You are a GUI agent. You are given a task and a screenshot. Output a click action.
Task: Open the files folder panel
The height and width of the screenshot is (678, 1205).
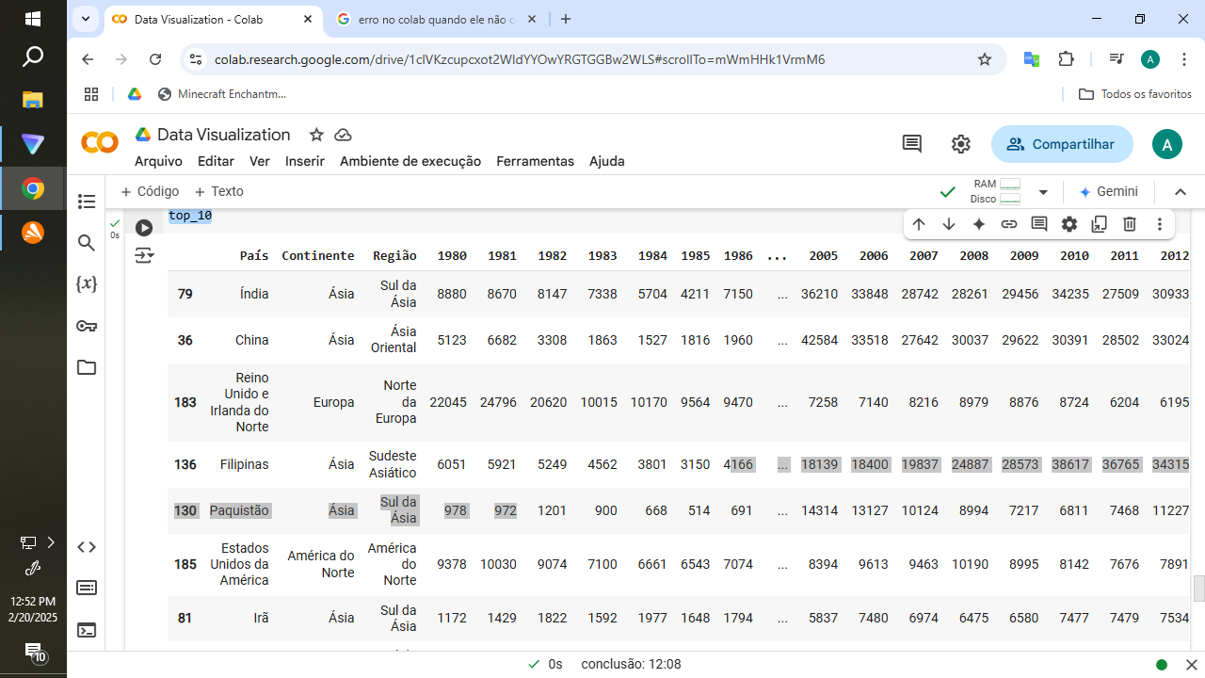[87, 367]
